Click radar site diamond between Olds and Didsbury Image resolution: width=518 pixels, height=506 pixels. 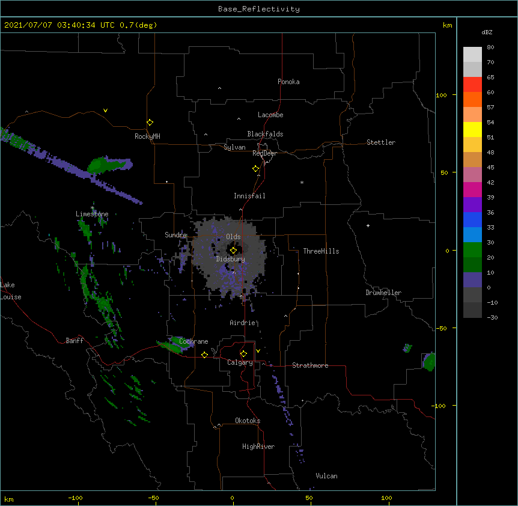(x=233, y=251)
